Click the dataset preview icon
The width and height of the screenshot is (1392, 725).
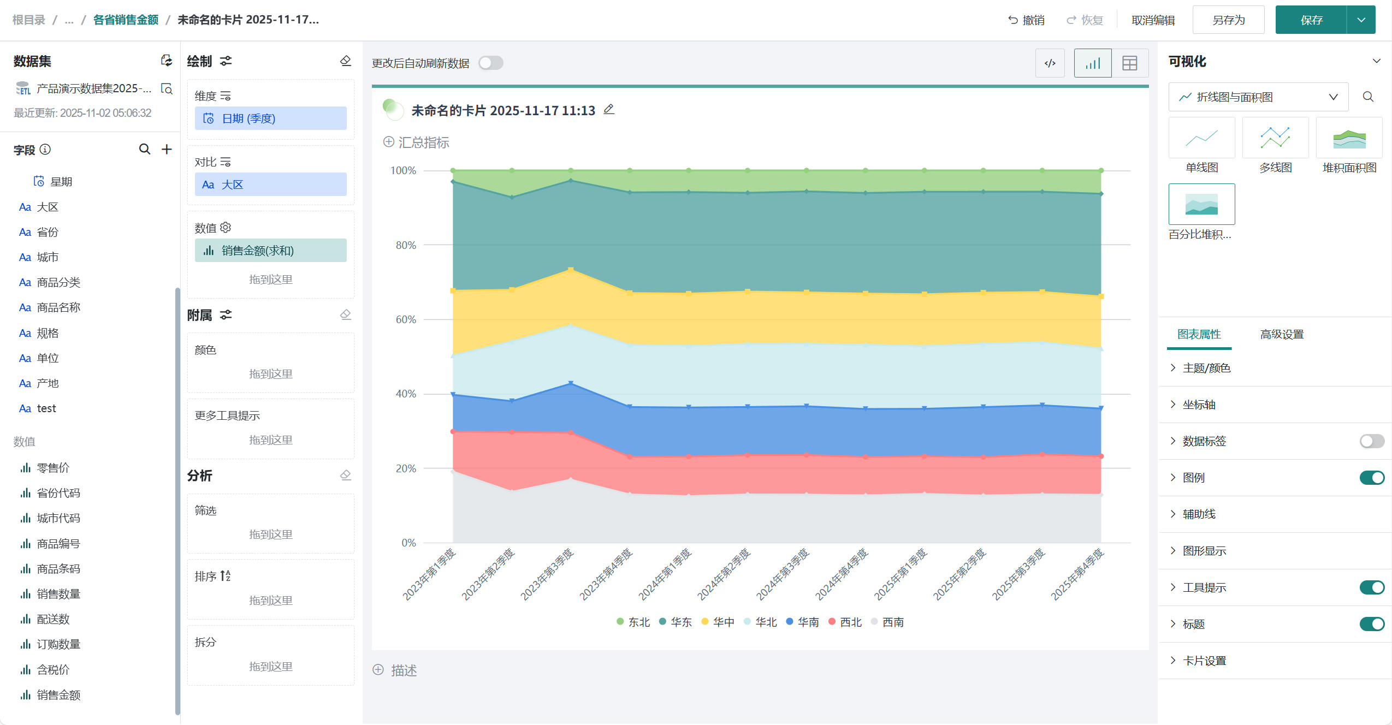167,88
